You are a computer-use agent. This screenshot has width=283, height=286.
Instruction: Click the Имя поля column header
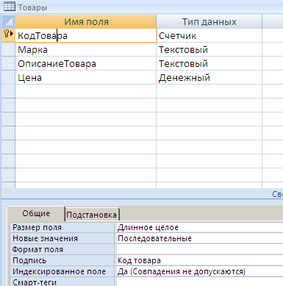pyautogui.click(x=86, y=21)
